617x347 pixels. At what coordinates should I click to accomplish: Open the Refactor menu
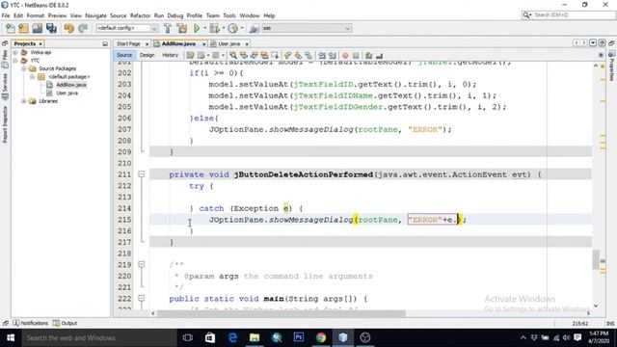(x=140, y=15)
